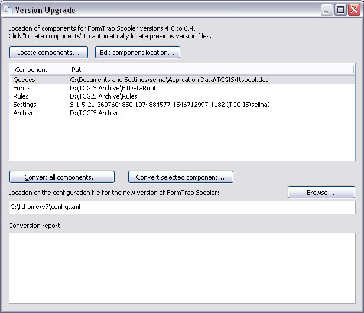The height and width of the screenshot is (313, 364).
Task: Select the Settings component row
Action: click(x=25, y=105)
